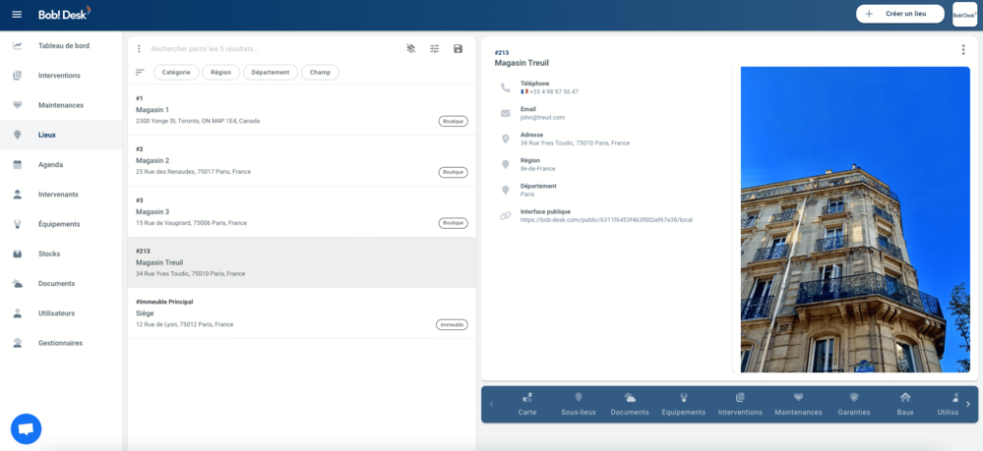Open the Garanties tab
This screenshot has width=983, height=451.
[853, 405]
